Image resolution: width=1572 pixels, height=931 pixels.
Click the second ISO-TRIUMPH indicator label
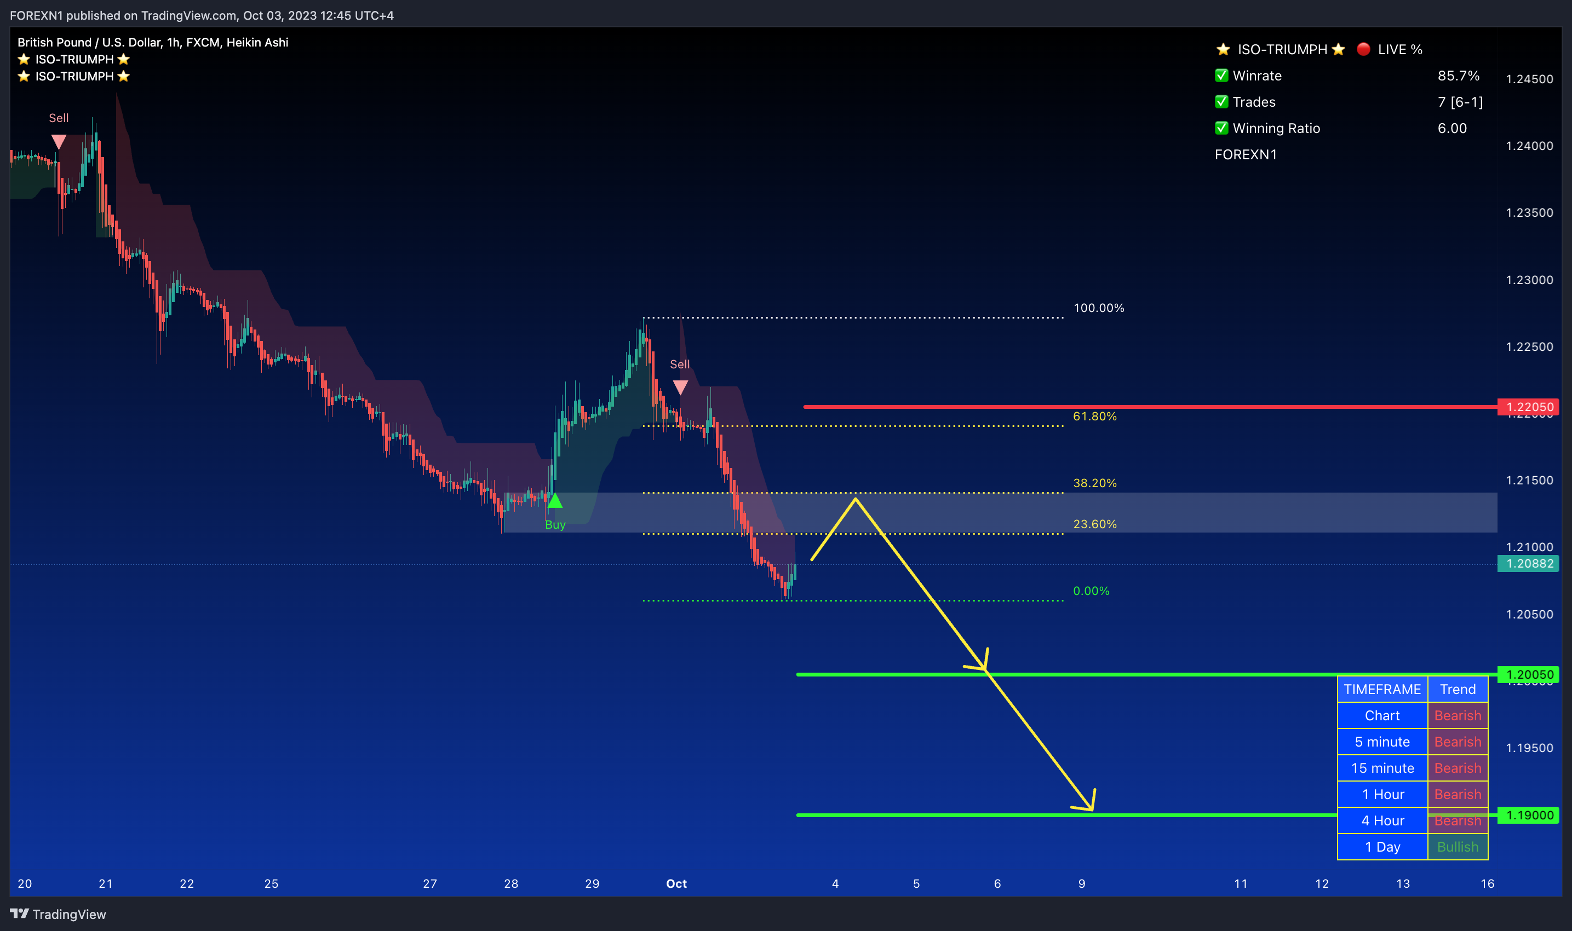point(74,76)
